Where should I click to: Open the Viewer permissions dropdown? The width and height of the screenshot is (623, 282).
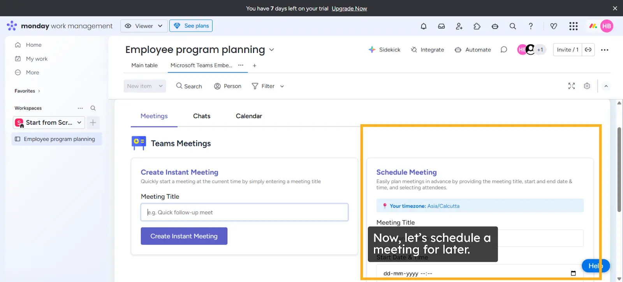click(x=144, y=26)
